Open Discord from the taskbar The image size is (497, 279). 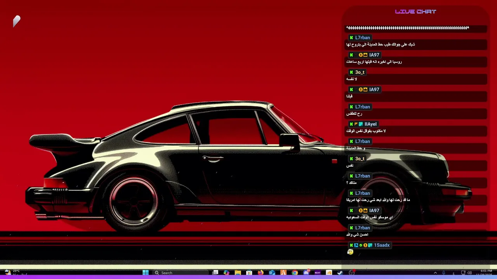click(306, 273)
